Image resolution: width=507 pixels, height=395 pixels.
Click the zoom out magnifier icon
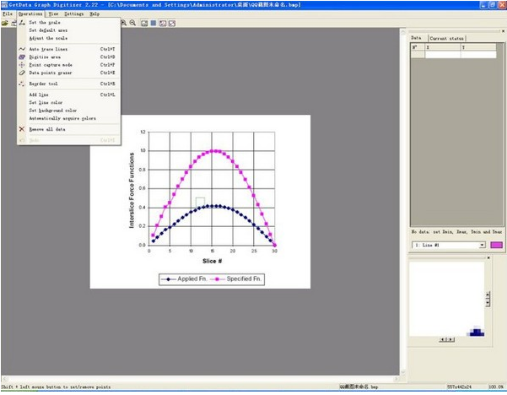133,23
